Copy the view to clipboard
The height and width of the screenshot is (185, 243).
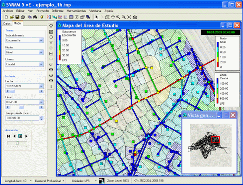click(29, 17)
